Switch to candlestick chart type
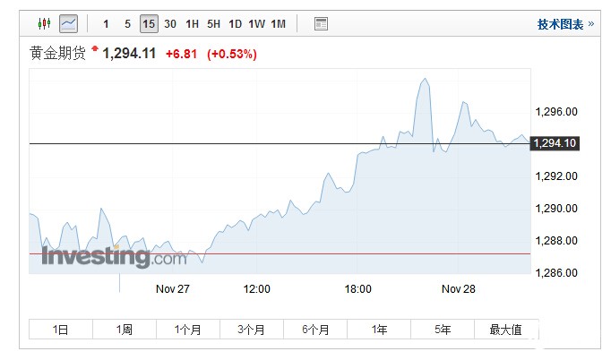Screen dimensions: 611x360 pyautogui.click(x=46, y=24)
